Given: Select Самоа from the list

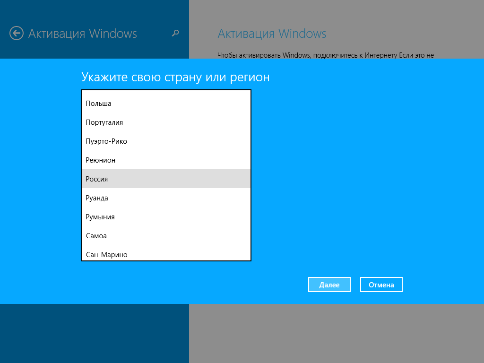Looking at the screenshot, I should (x=166, y=235).
